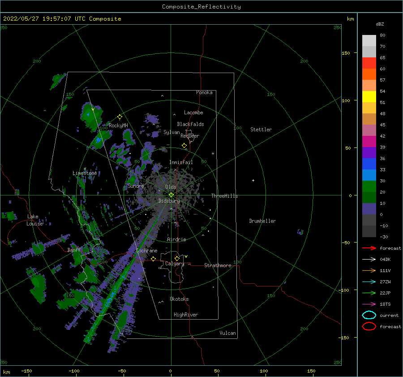Click the white plus marker east of ThreeHills
403x377 pixels.
pos(253,180)
